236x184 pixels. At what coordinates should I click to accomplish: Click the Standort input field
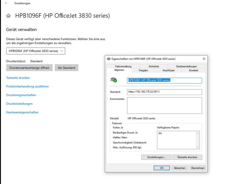coord(164,92)
